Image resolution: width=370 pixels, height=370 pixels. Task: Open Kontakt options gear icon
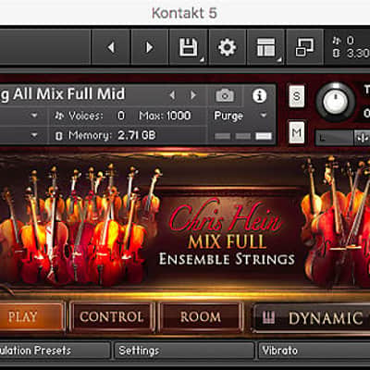[x=228, y=47]
